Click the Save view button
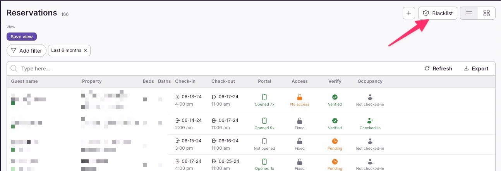This screenshot has width=501, height=171. click(x=22, y=37)
